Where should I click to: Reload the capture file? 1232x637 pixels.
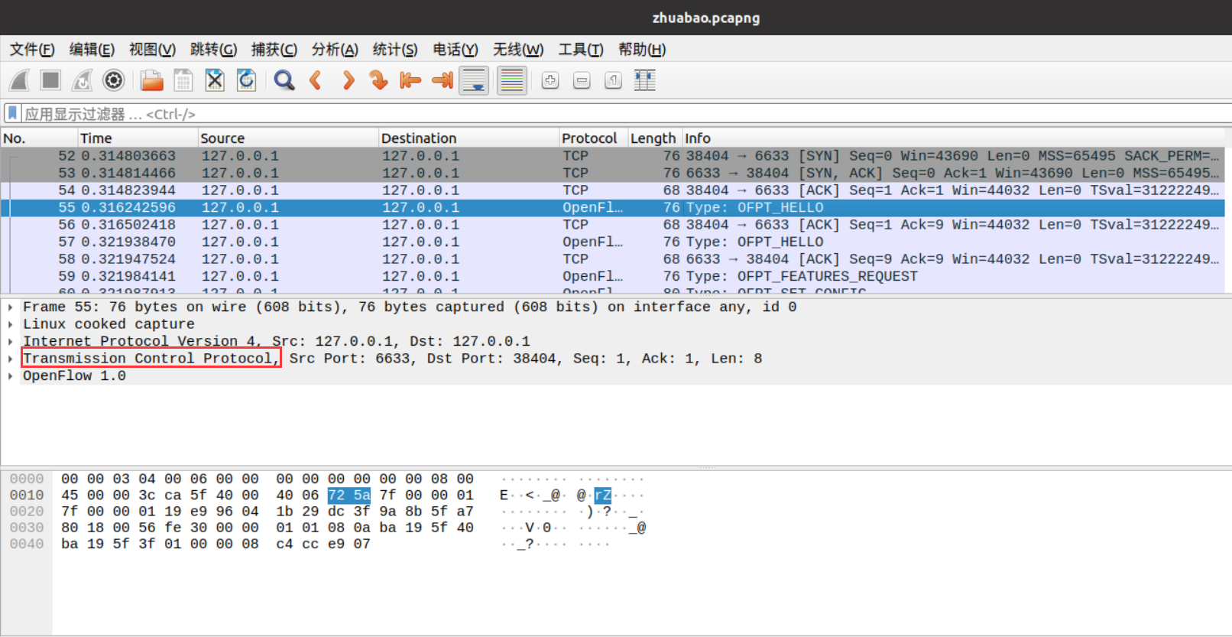[x=246, y=80]
